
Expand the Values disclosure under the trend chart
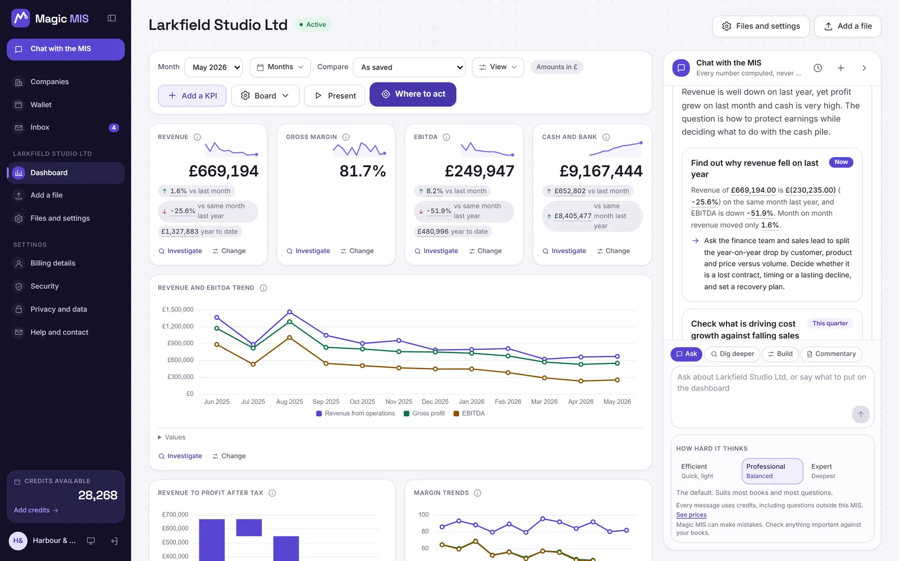tap(172, 438)
